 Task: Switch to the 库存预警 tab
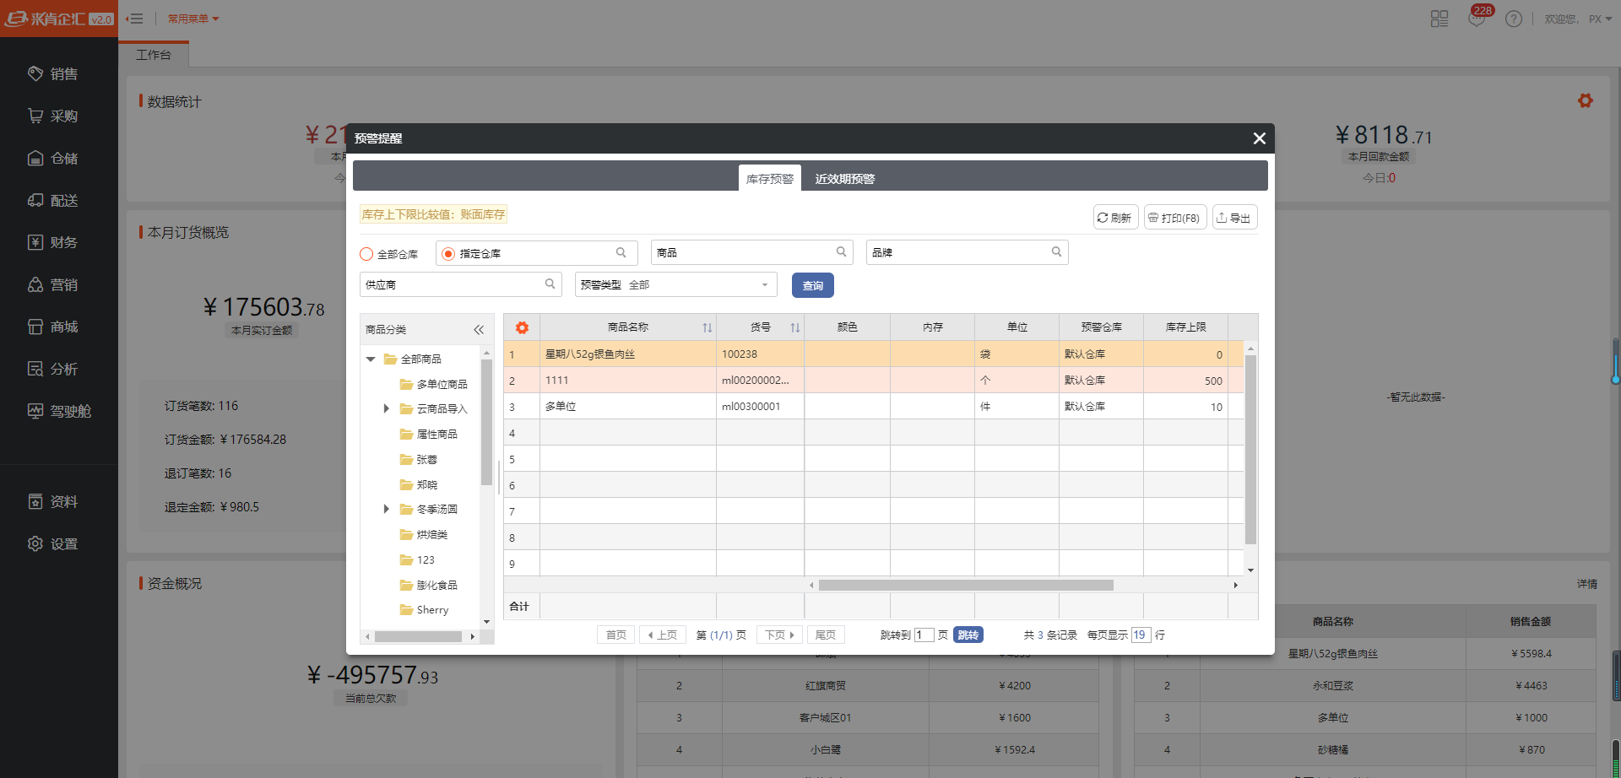[x=769, y=179]
